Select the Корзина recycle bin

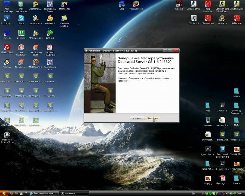click(x=208, y=122)
